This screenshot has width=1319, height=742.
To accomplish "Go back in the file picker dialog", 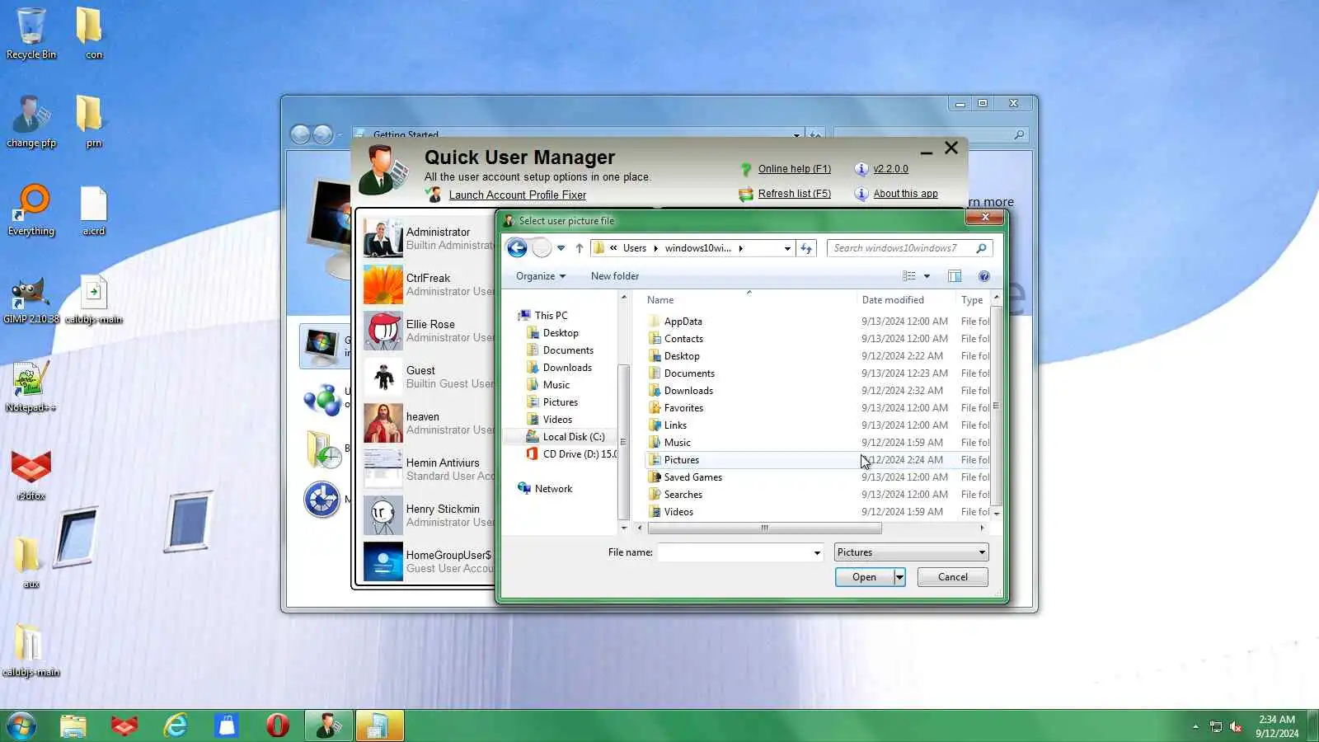I will [517, 248].
